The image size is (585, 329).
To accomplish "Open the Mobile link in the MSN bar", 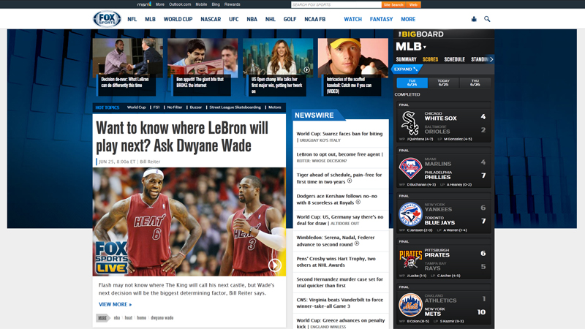I will (201, 4).
